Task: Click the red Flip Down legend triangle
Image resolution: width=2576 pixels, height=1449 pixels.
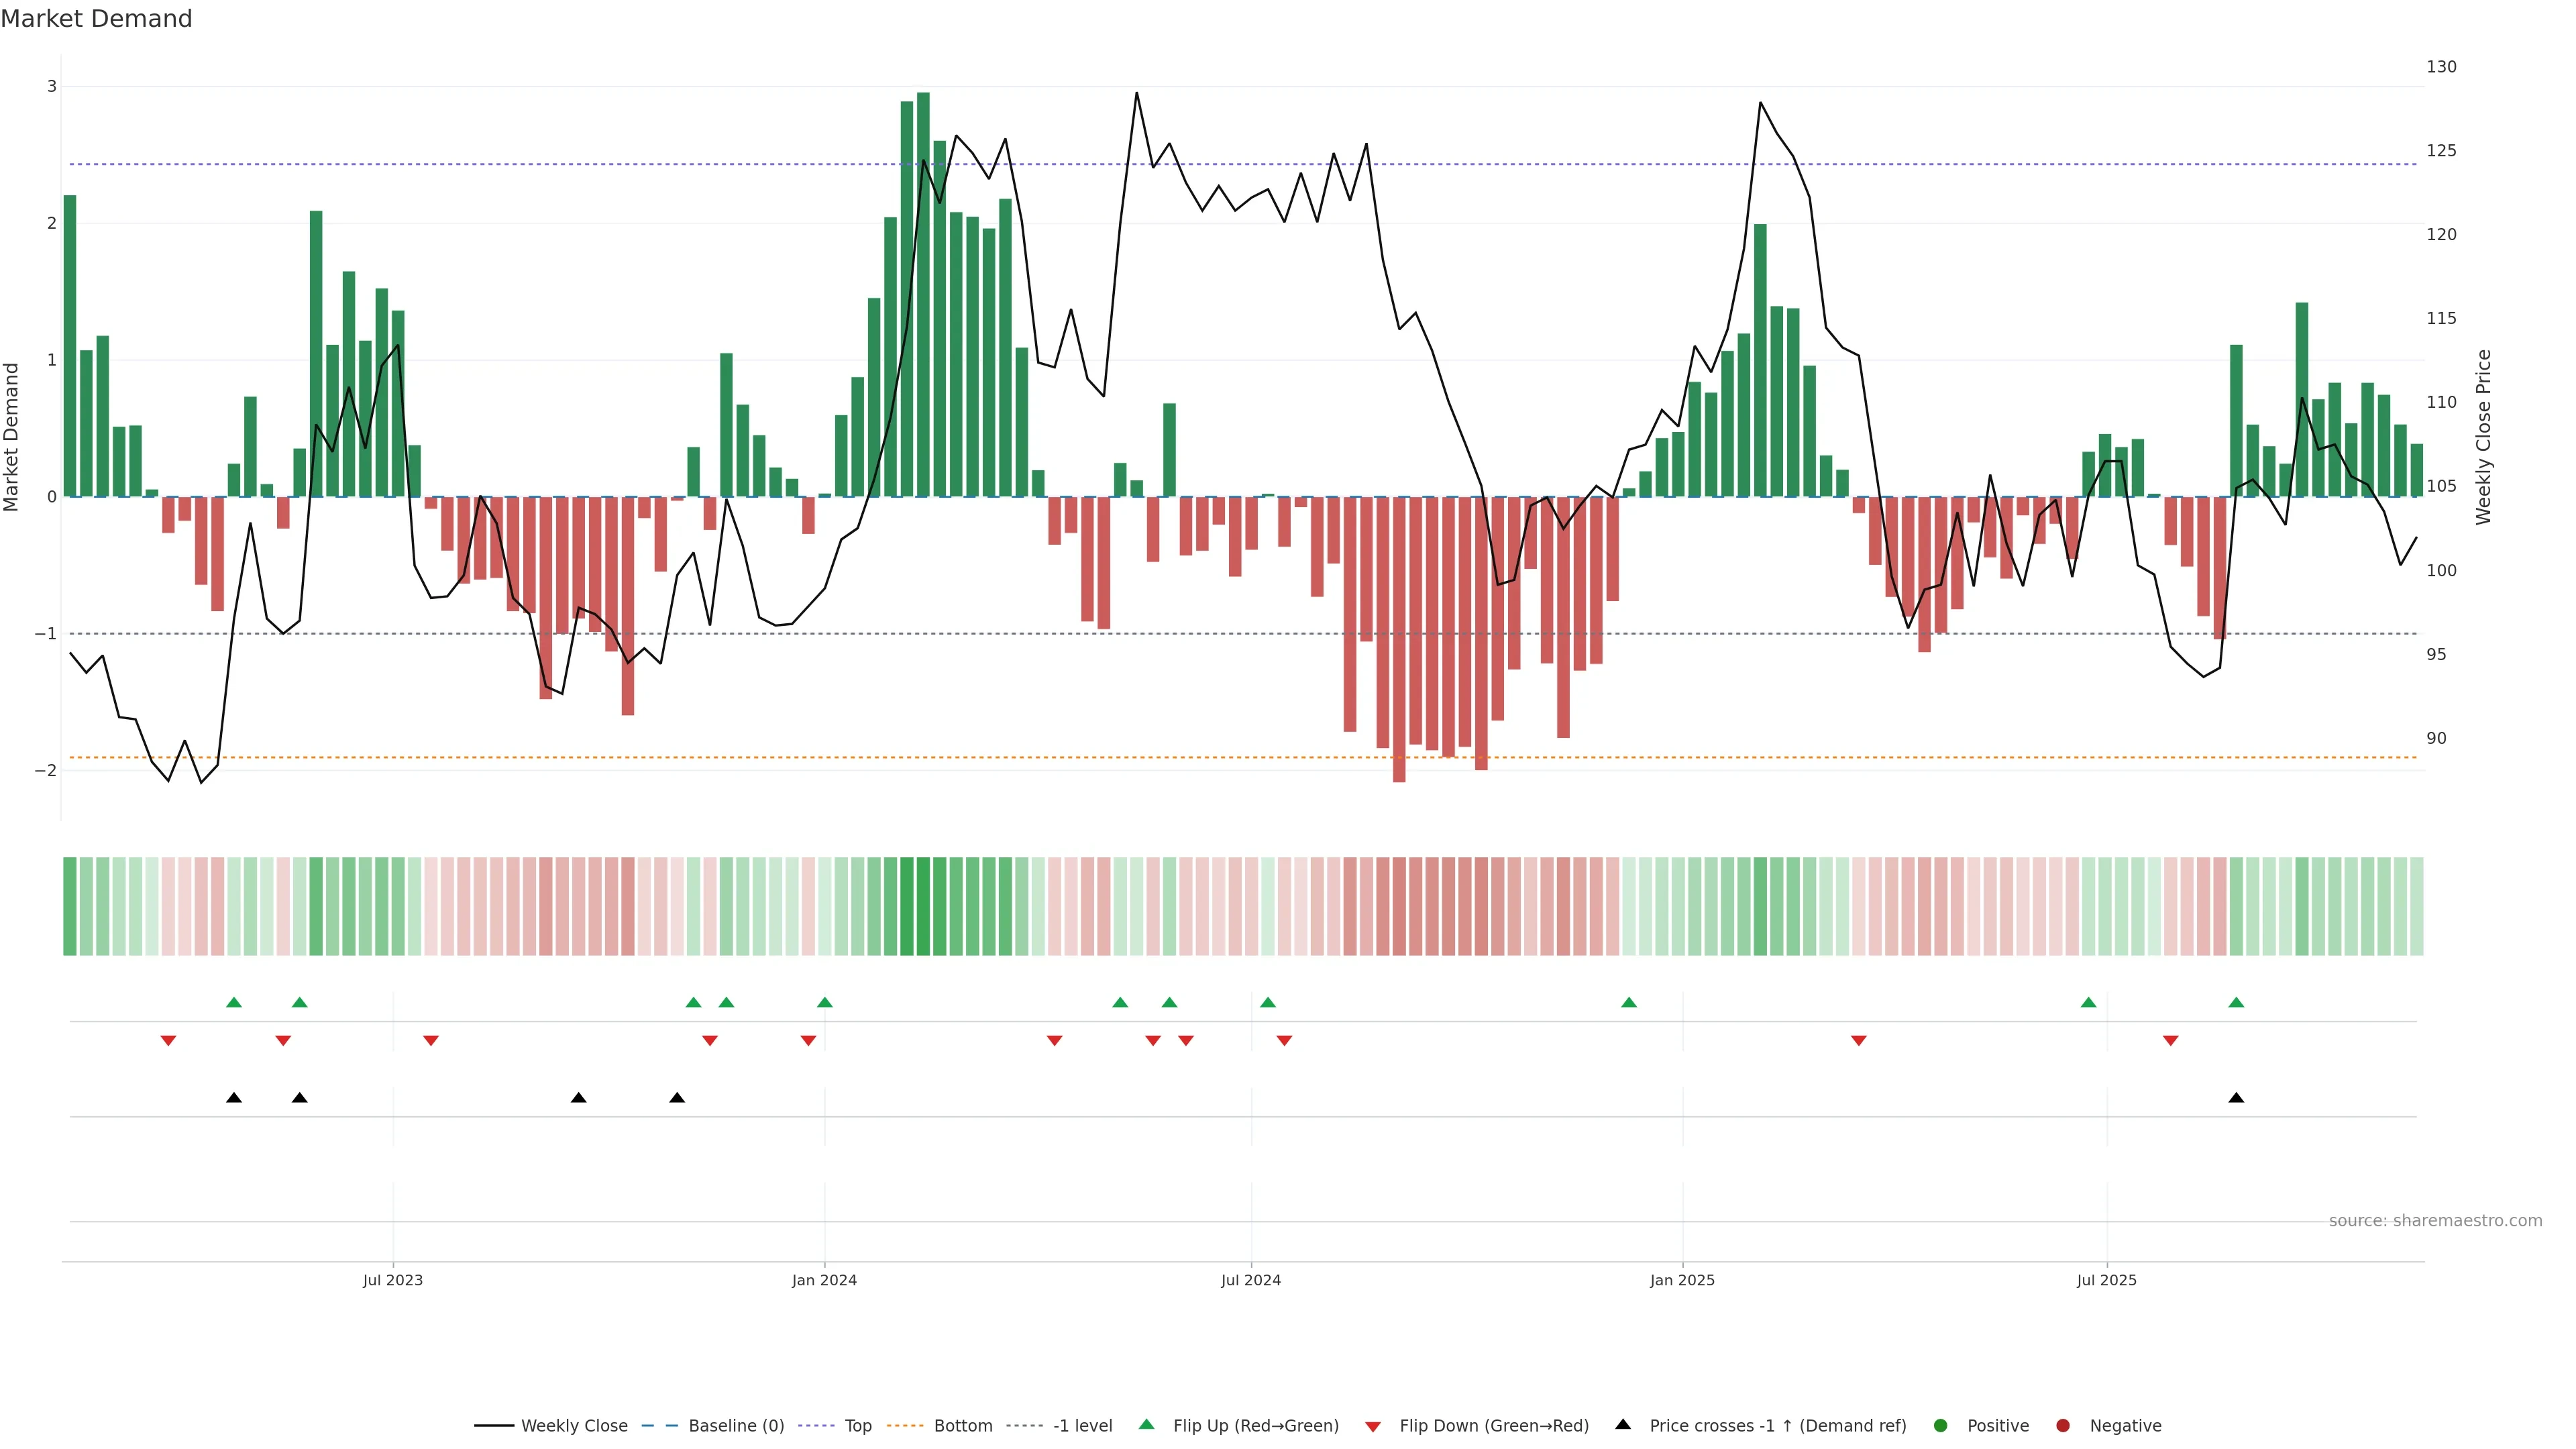Action: pos(1373,1427)
